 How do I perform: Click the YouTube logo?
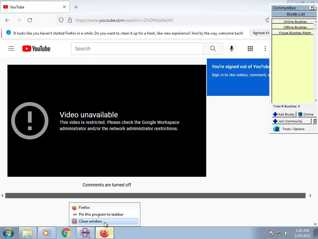[36, 49]
